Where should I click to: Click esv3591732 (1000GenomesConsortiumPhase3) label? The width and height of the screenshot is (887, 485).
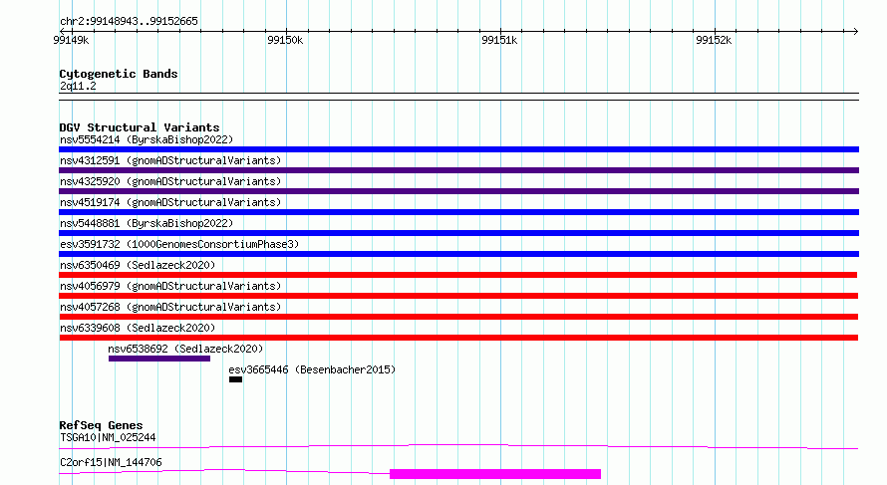[x=179, y=244]
